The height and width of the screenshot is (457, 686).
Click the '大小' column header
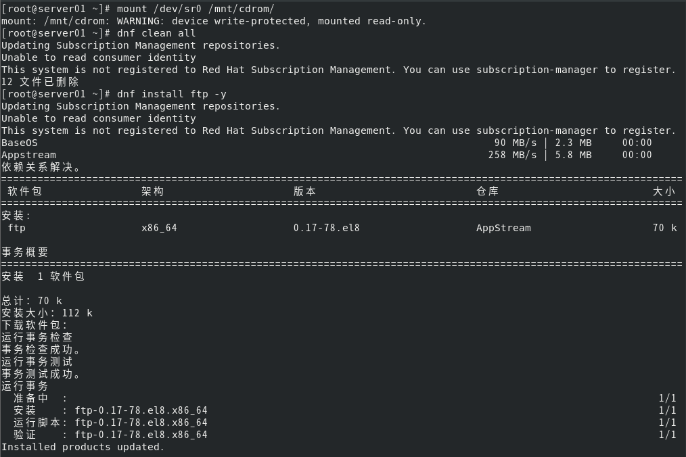click(664, 191)
